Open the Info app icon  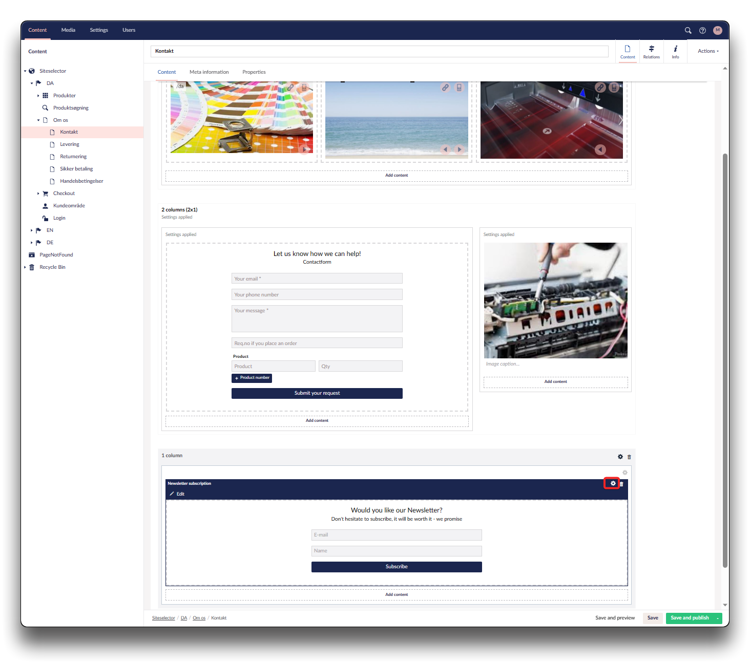(675, 52)
